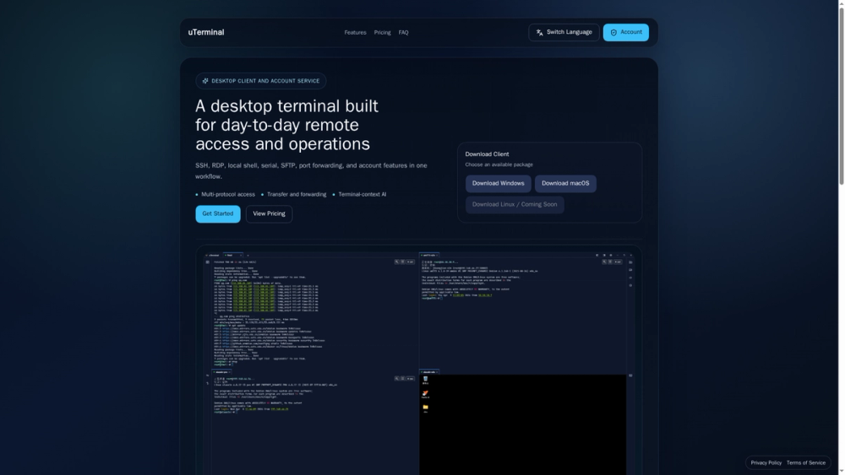The height and width of the screenshot is (475, 845).
Task: Click the Switch Language button
Action: pos(564,32)
